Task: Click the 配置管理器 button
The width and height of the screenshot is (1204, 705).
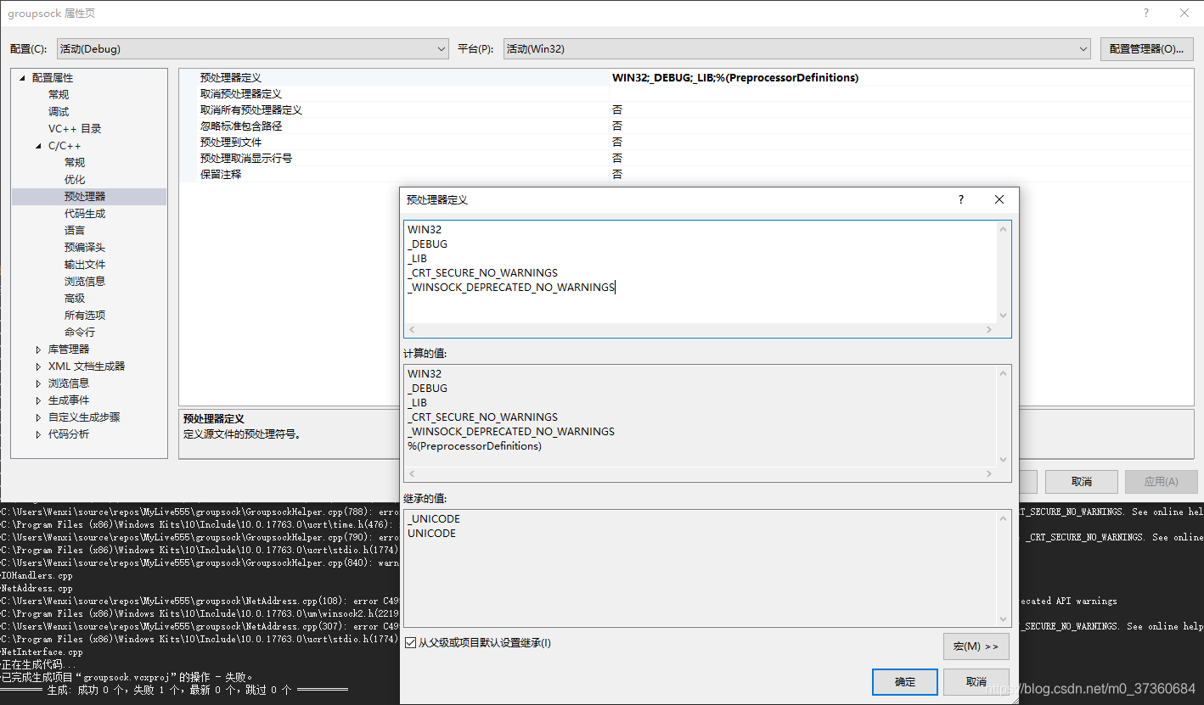Action: [1146, 49]
